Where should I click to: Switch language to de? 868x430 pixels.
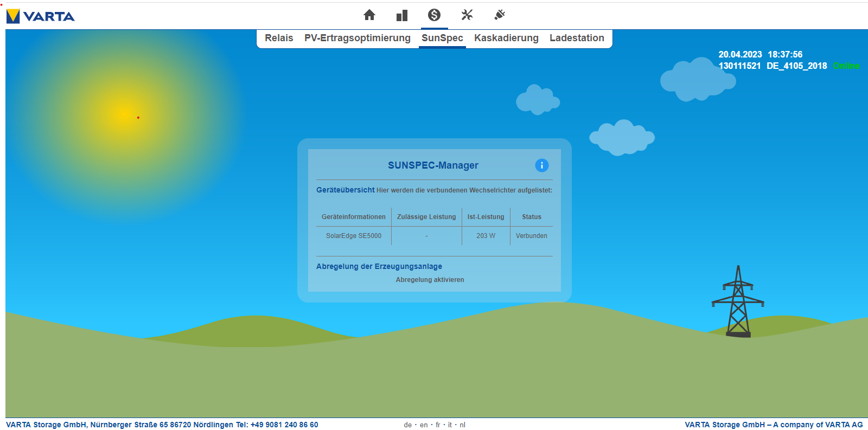(408, 425)
